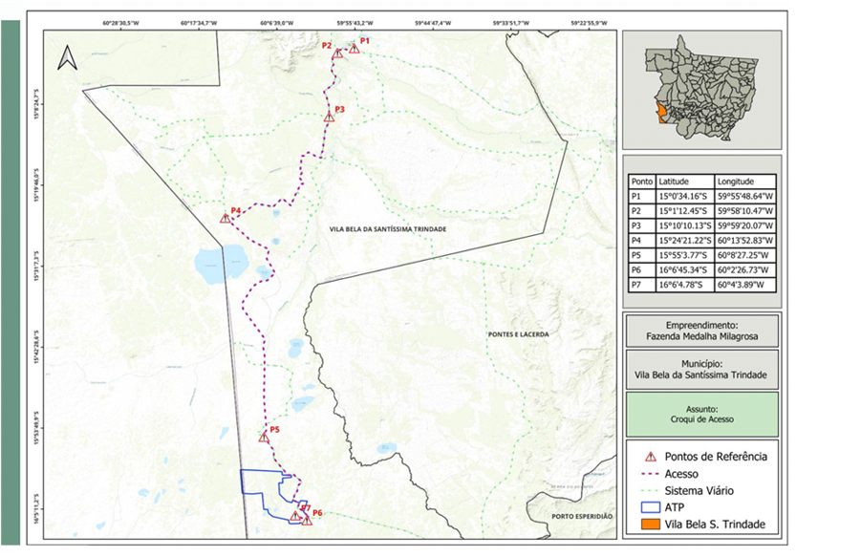The image size is (861, 557).
Task: Select the orange Vila Bela legend swatch
Action: [x=653, y=524]
